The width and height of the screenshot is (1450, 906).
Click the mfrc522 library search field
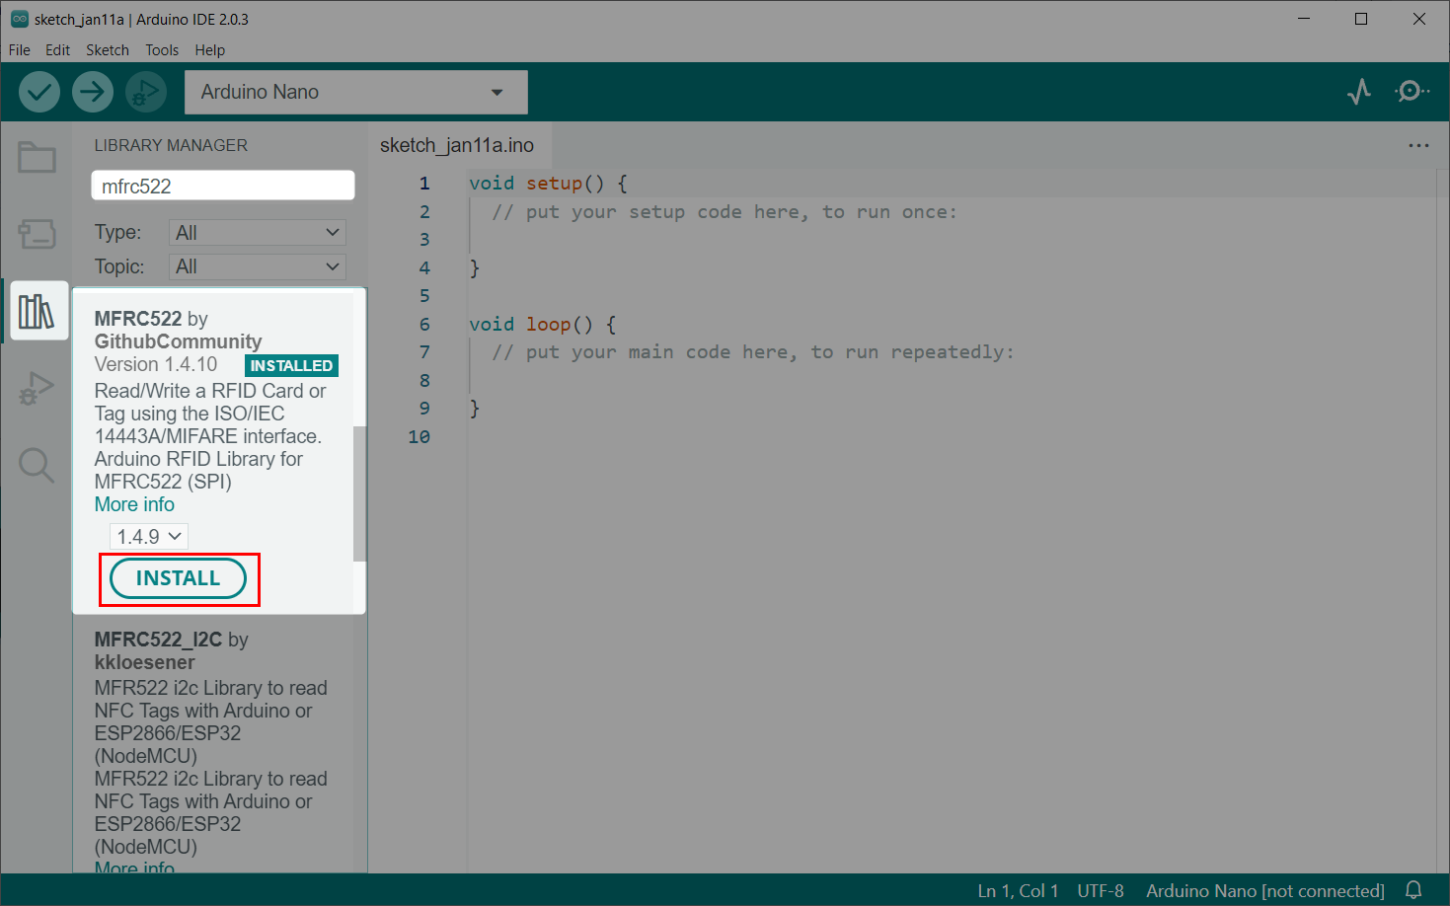pos(223,186)
